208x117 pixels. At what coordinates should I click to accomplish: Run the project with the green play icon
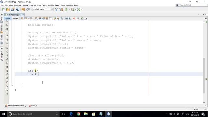point(66,9)
